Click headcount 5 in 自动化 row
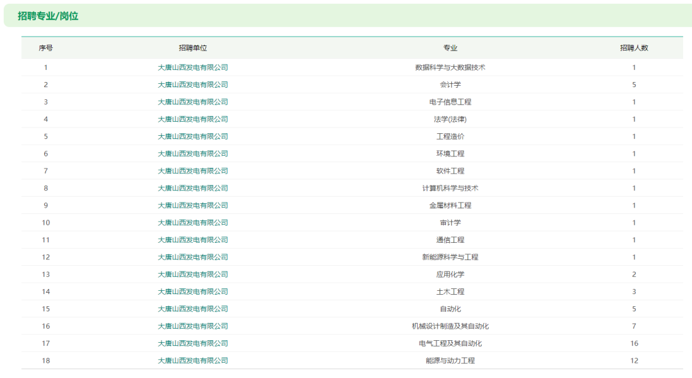Viewport: 692px width, 378px height. coord(634,309)
